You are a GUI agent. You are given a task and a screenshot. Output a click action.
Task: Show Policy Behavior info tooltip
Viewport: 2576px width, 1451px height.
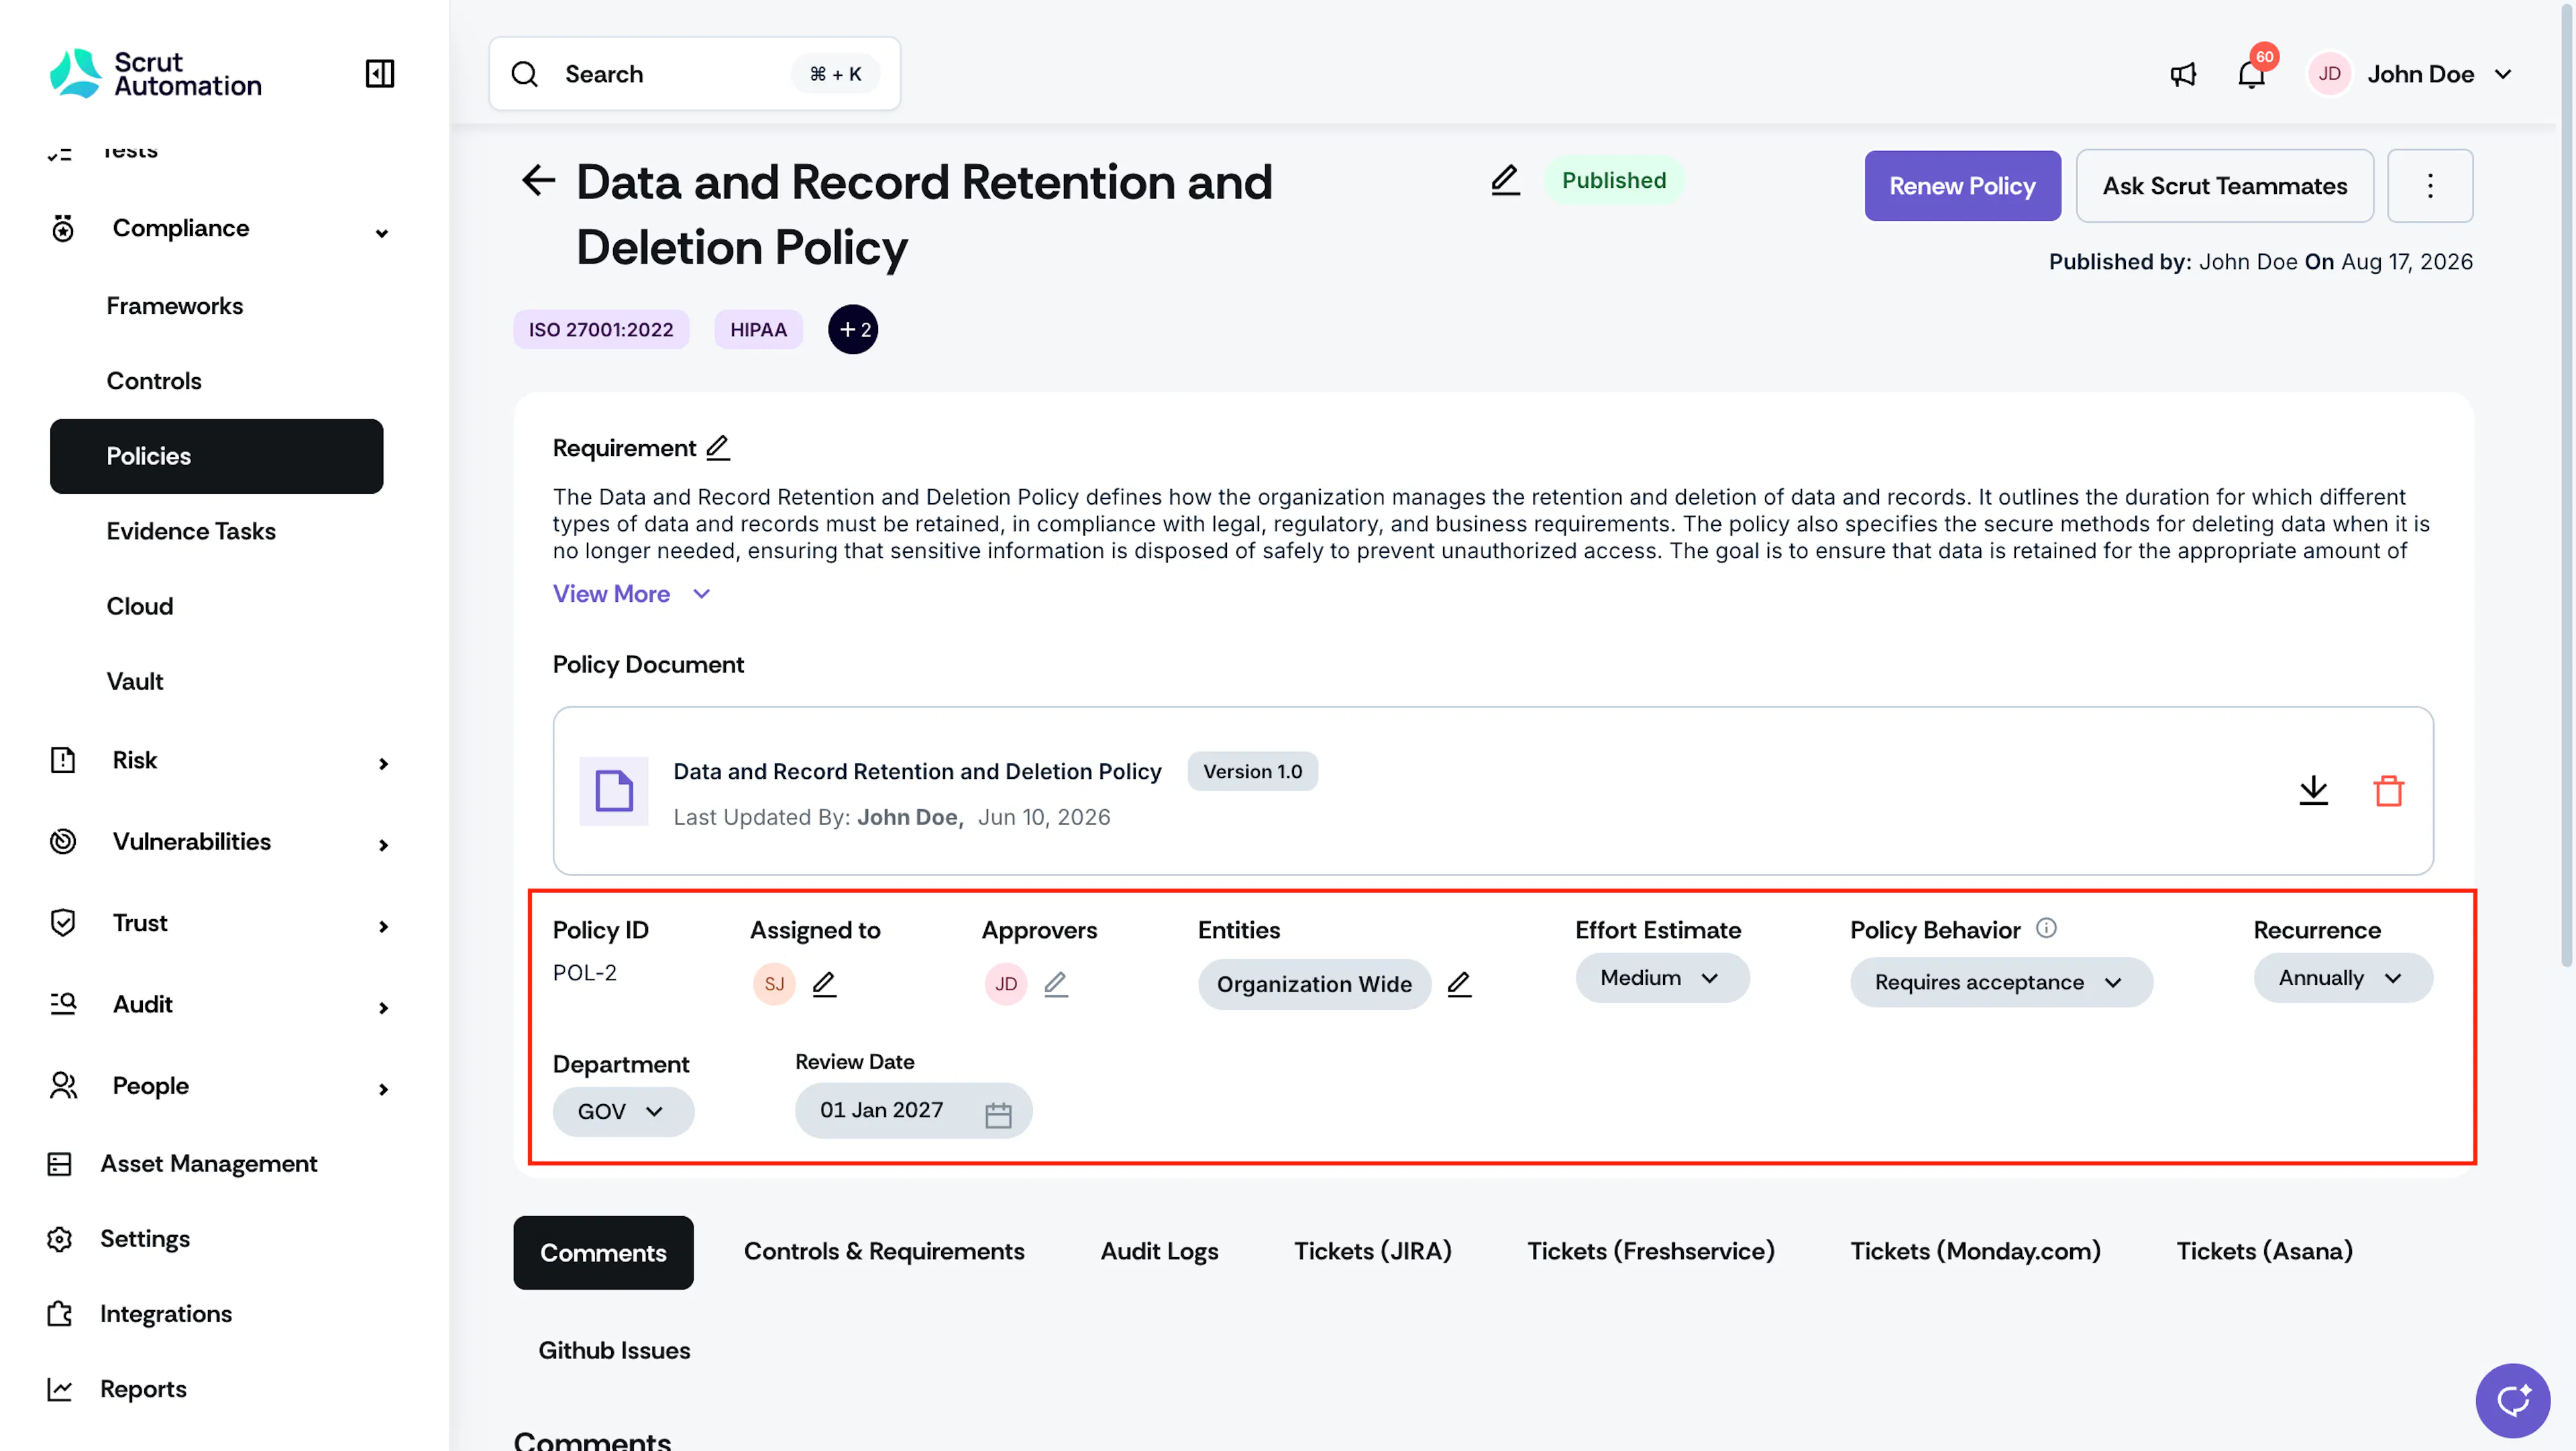pos(2046,928)
